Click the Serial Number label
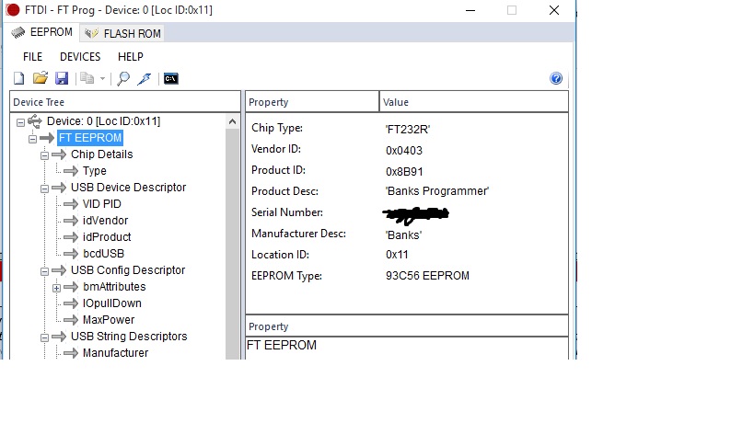The image size is (754, 423). [x=287, y=212]
